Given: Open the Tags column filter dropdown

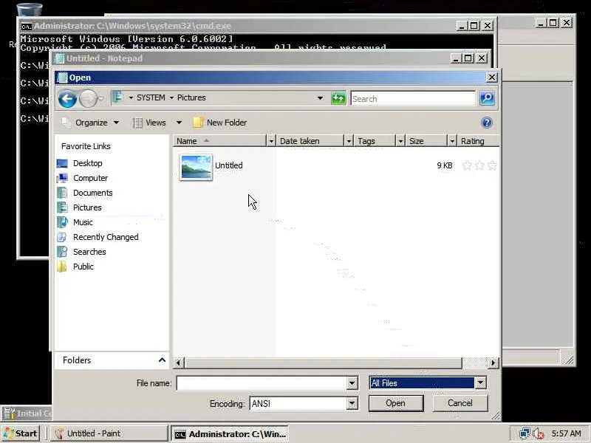Looking at the screenshot, I should [x=400, y=141].
